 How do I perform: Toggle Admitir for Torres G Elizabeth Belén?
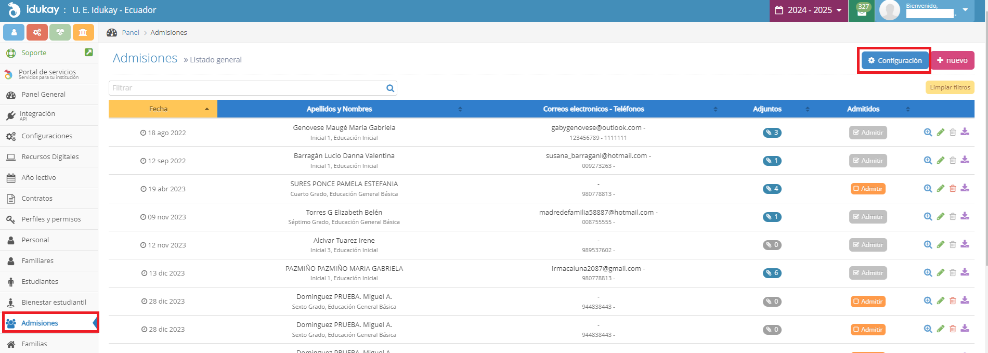coord(868,217)
